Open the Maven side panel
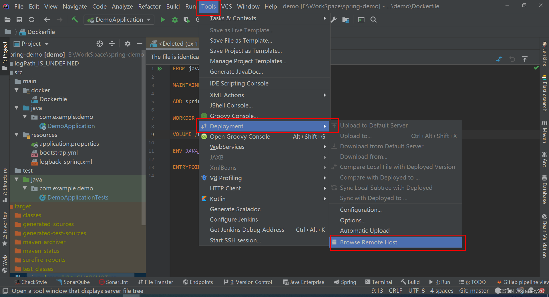The height and width of the screenshot is (297, 549). pos(544,131)
